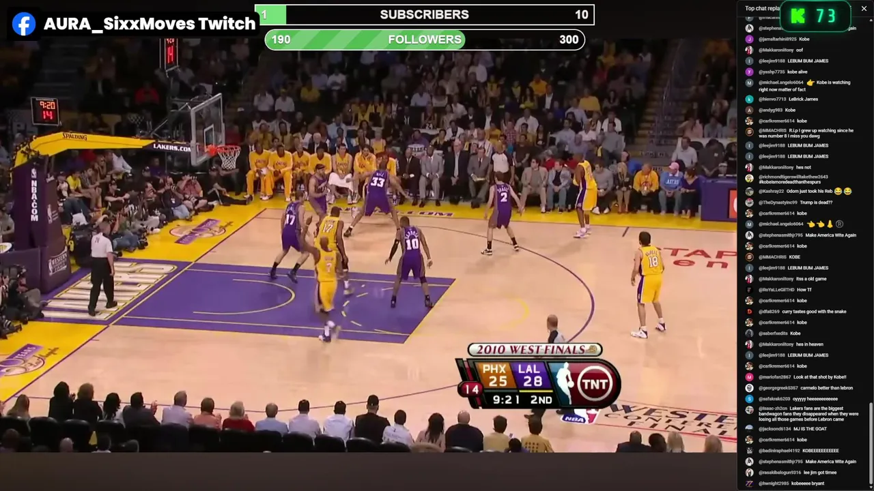Click @RoYaLLeGiTHD's avatar

point(749,290)
